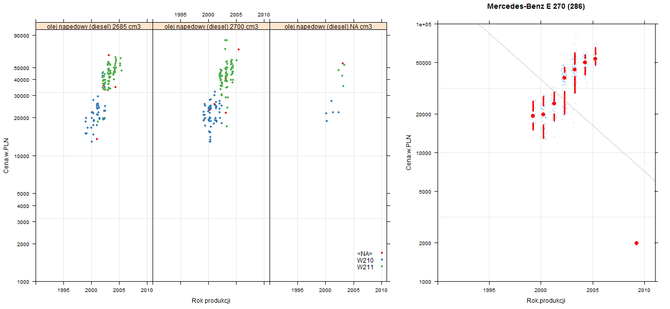Click the 1995 x-axis label under the 2685 cm3 panel
The image size is (670, 309).
[x=63, y=291]
